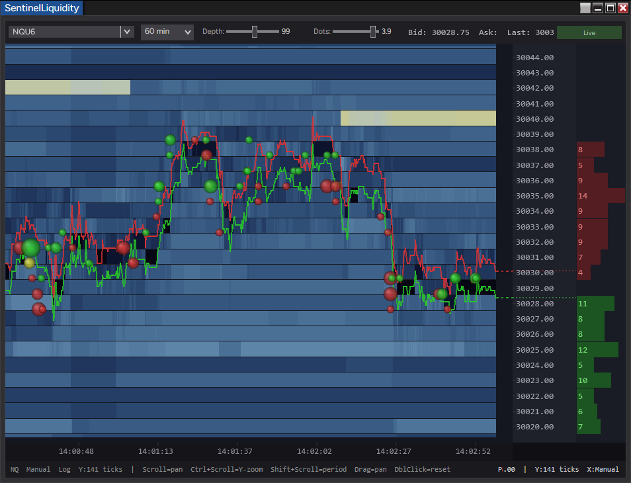
Task: Click the 30025.00 price label
Action: pyautogui.click(x=534, y=350)
